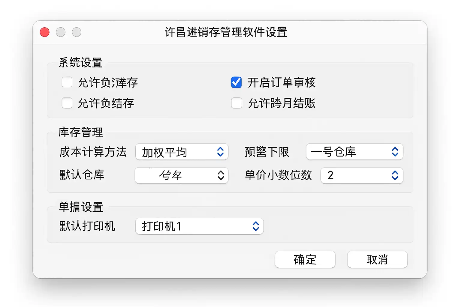Click the 默认打印机 label text

[x=87, y=226]
